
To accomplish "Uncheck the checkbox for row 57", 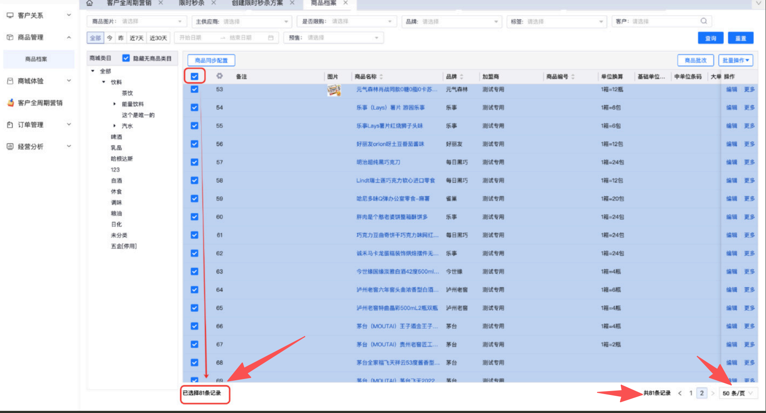I will click(x=195, y=162).
